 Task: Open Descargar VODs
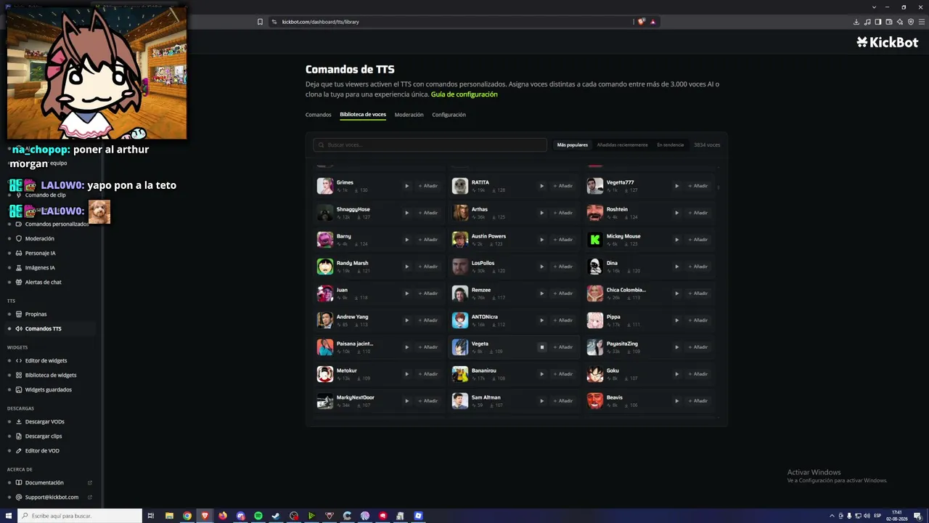click(49, 421)
